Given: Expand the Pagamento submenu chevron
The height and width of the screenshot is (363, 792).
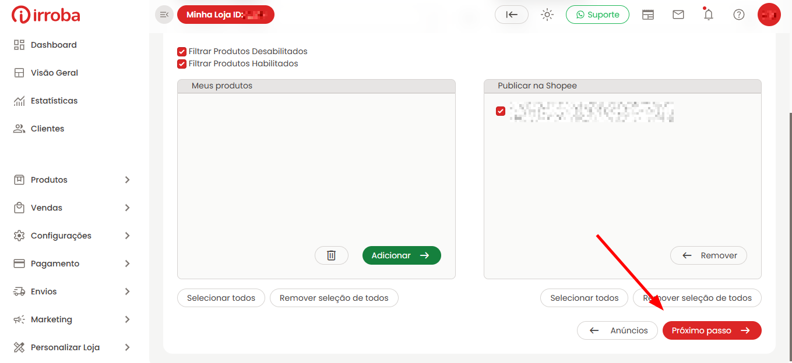Looking at the screenshot, I should point(128,264).
